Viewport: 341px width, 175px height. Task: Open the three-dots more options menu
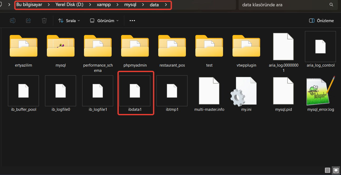(x=132, y=21)
